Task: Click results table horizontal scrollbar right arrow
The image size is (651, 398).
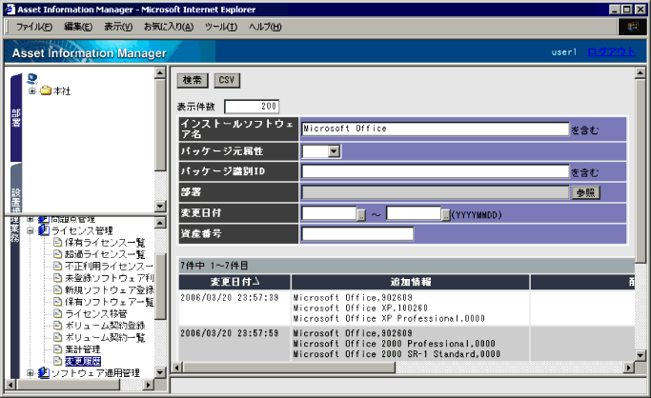Action: point(629,368)
